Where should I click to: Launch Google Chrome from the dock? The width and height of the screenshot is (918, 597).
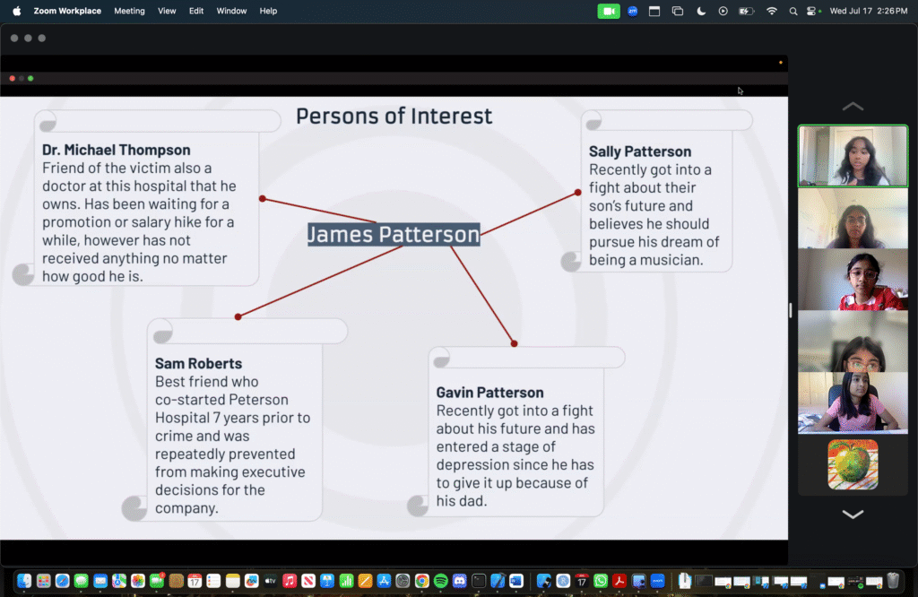click(x=421, y=581)
